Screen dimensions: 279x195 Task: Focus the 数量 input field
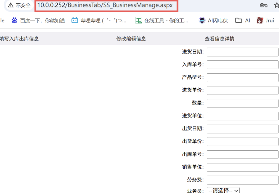click(x=243, y=103)
